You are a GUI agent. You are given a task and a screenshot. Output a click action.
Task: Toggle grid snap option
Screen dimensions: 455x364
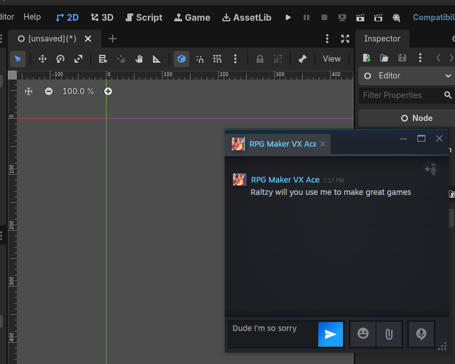217,59
